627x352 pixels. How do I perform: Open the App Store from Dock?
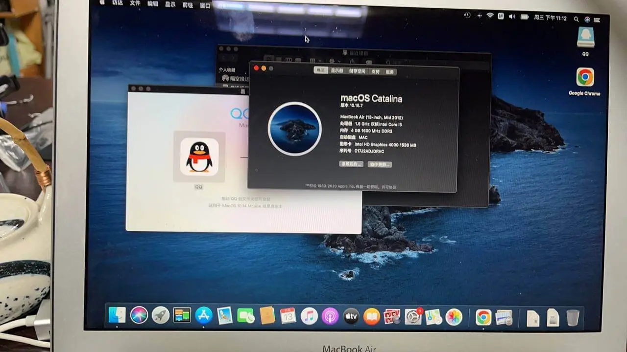[203, 316]
